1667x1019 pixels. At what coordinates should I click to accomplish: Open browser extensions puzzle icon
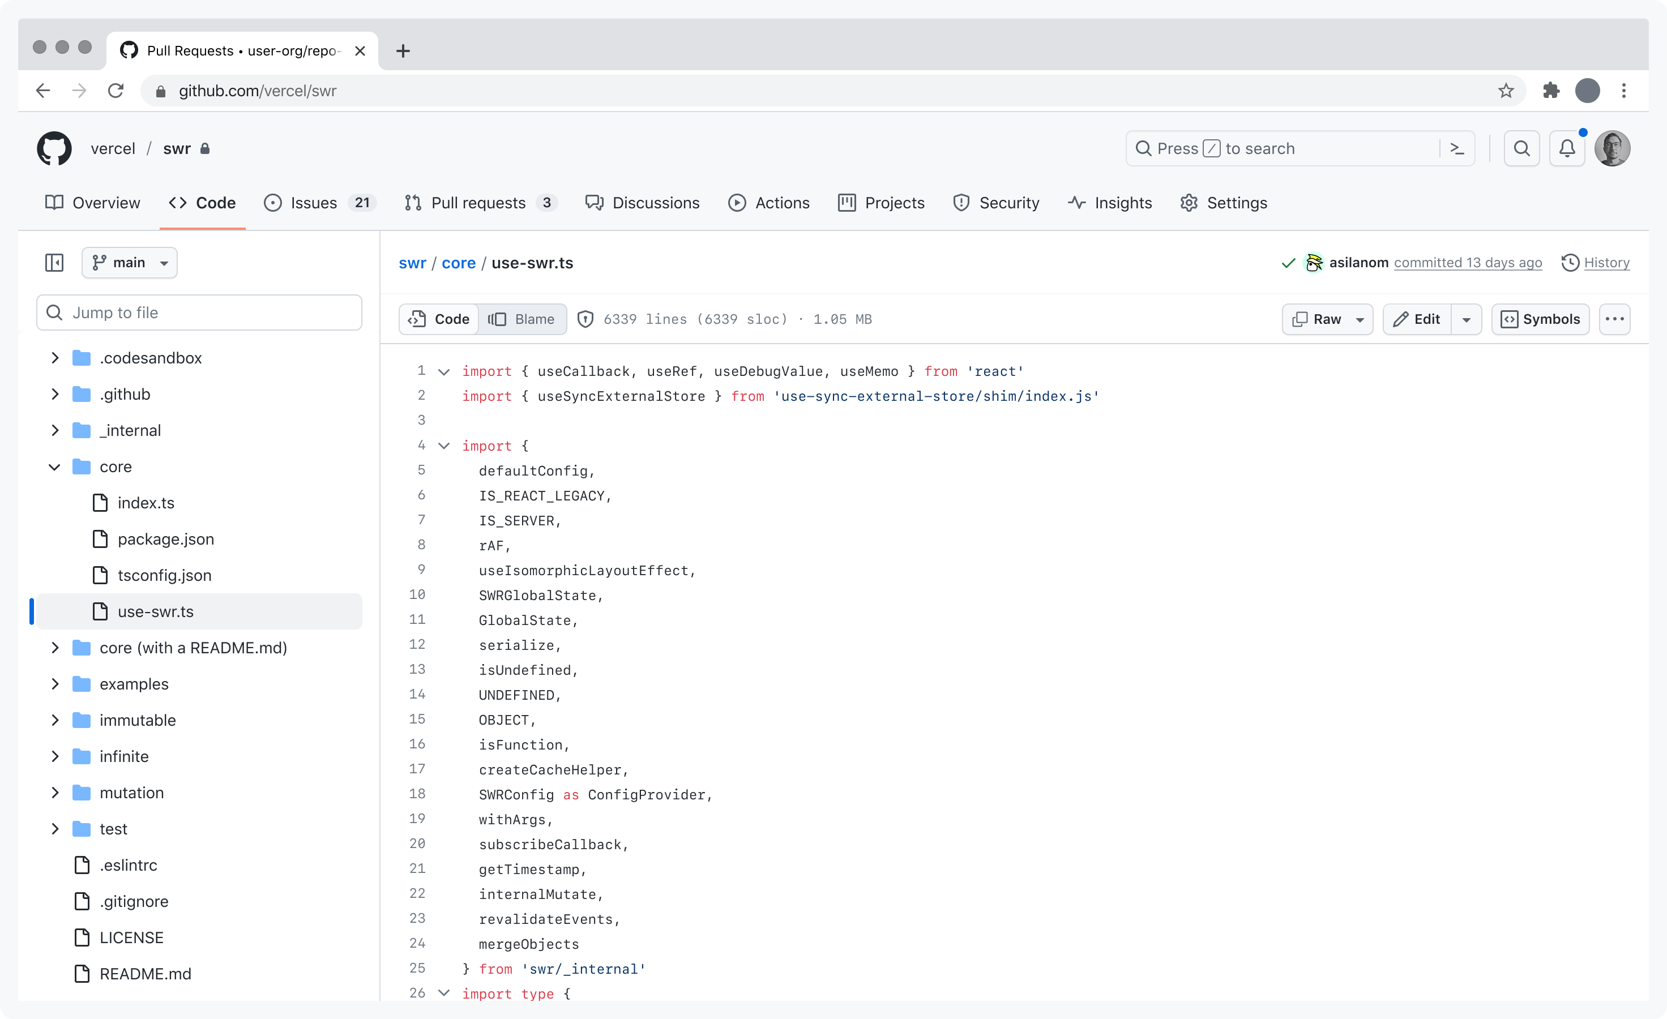[x=1550, y=91]
